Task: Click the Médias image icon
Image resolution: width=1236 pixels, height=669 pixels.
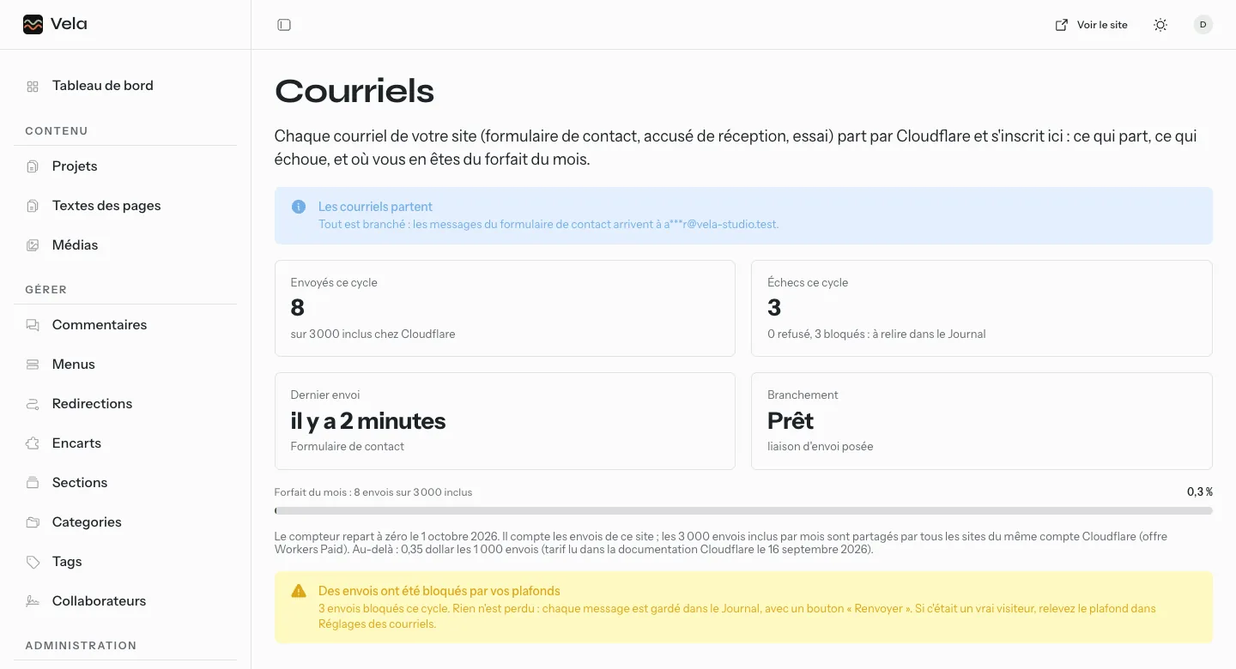Action: (x=33, y=245)
